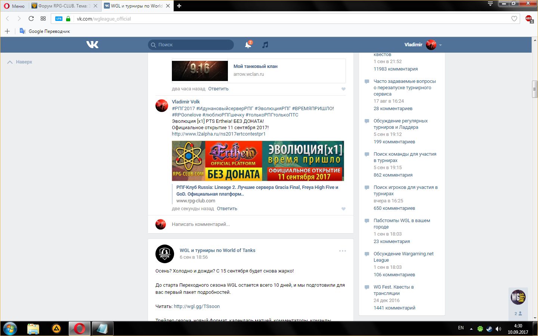Click the VPN badge in address bar
The width and height of the screenshot is (538, 336).
click(x=59, y=19)
